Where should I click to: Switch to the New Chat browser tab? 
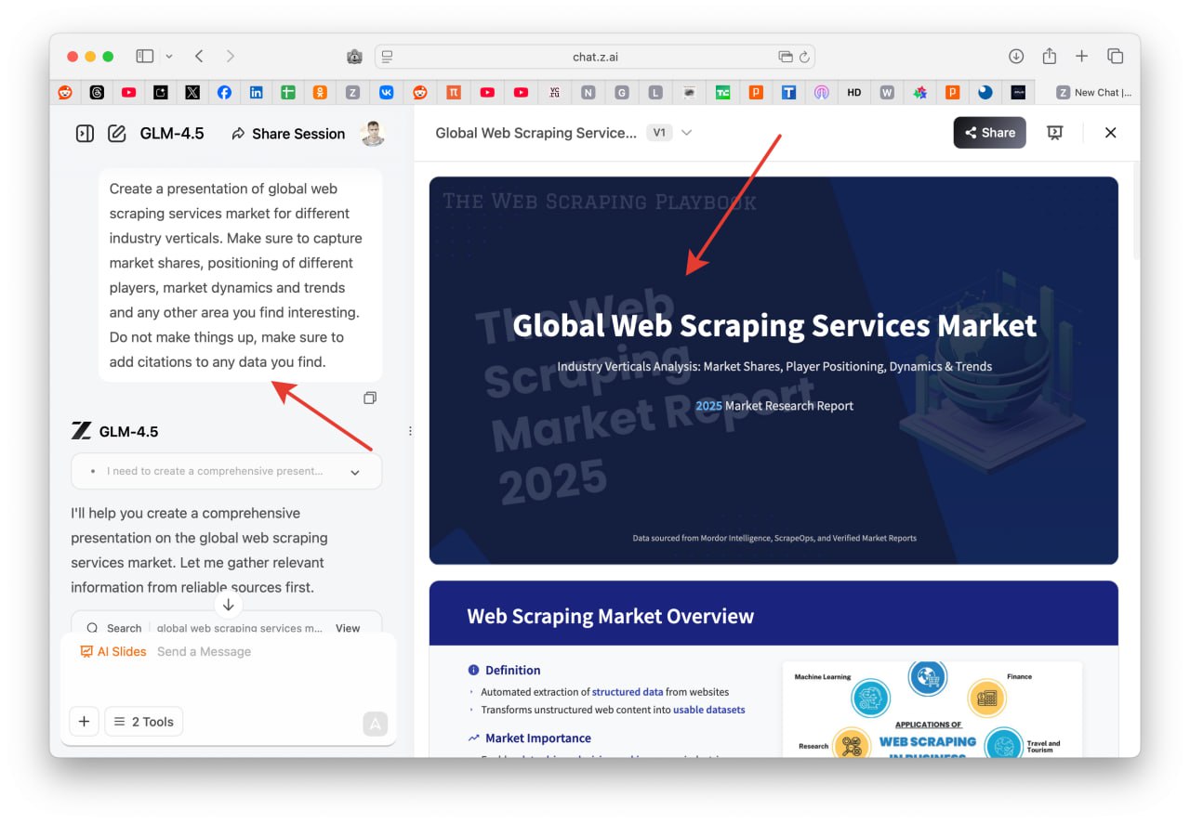pyautogui.click(x=1094, y=93)
